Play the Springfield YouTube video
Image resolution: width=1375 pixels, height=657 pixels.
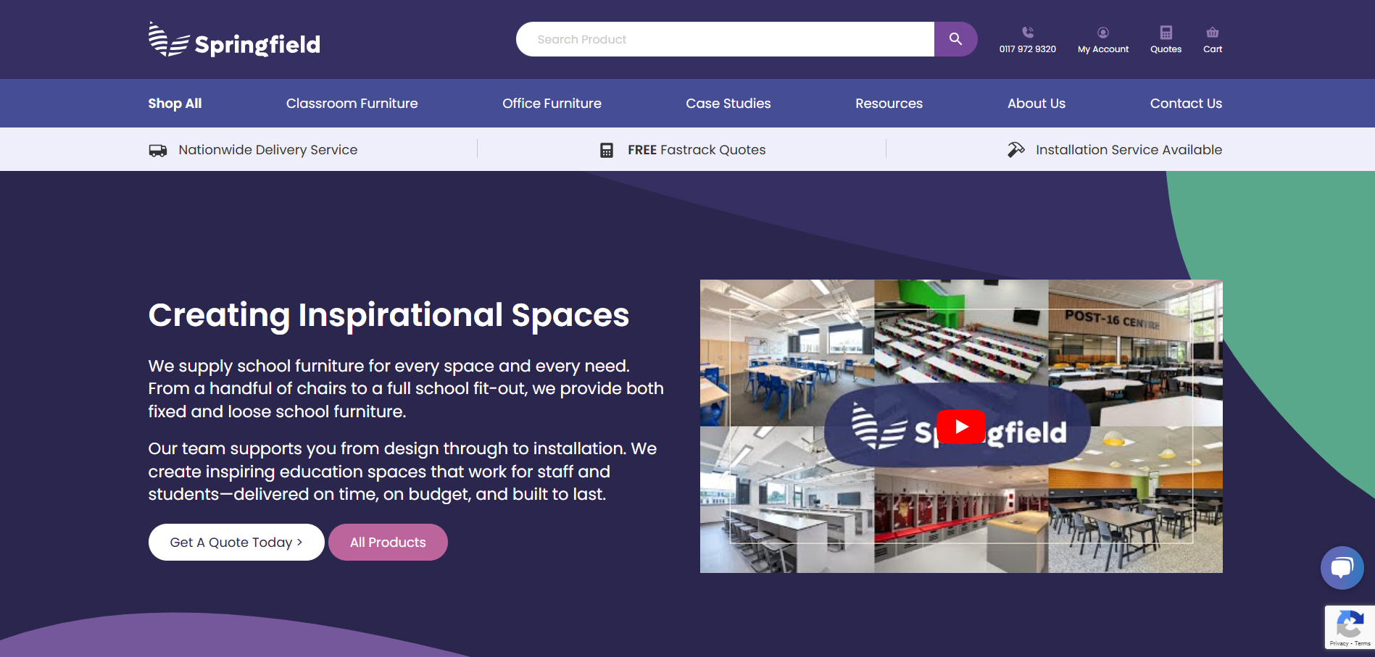tap(960, 427)
